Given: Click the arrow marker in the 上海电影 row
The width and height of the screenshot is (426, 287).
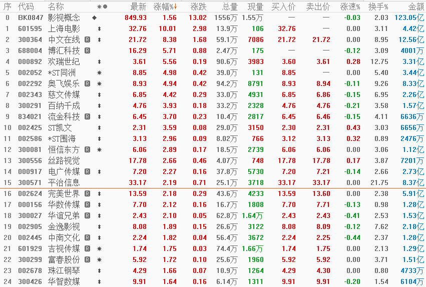Looking at the screenshot, I should click(x=99, y=29).
